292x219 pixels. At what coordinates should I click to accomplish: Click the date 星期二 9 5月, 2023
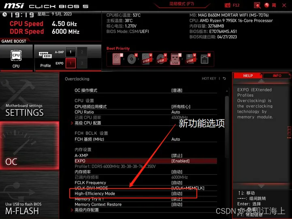coord(54,14)
